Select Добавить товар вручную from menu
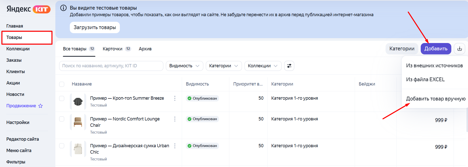The height and width of the screenshot is (167, 468). point(436,99)
